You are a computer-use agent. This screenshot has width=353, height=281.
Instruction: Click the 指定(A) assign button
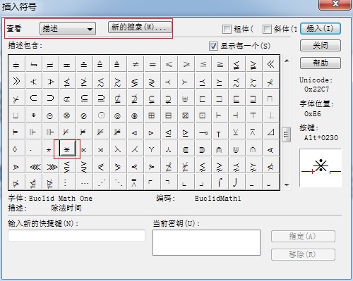(x=303, y=236)
